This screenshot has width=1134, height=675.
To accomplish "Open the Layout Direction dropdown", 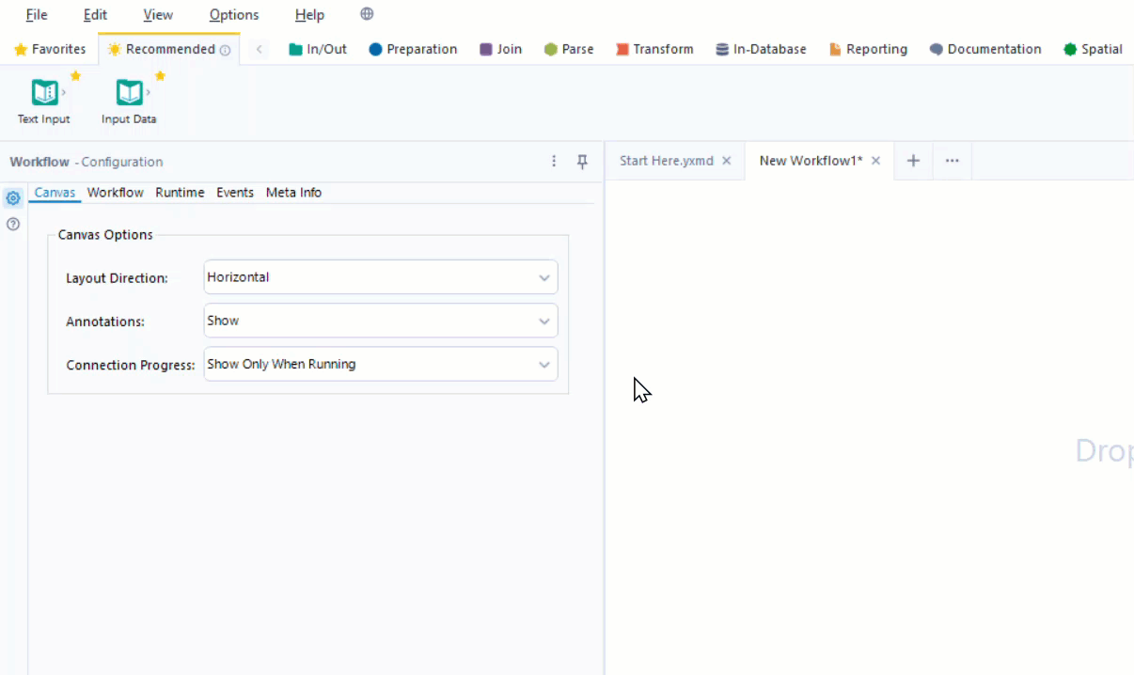I will point(381,277).
